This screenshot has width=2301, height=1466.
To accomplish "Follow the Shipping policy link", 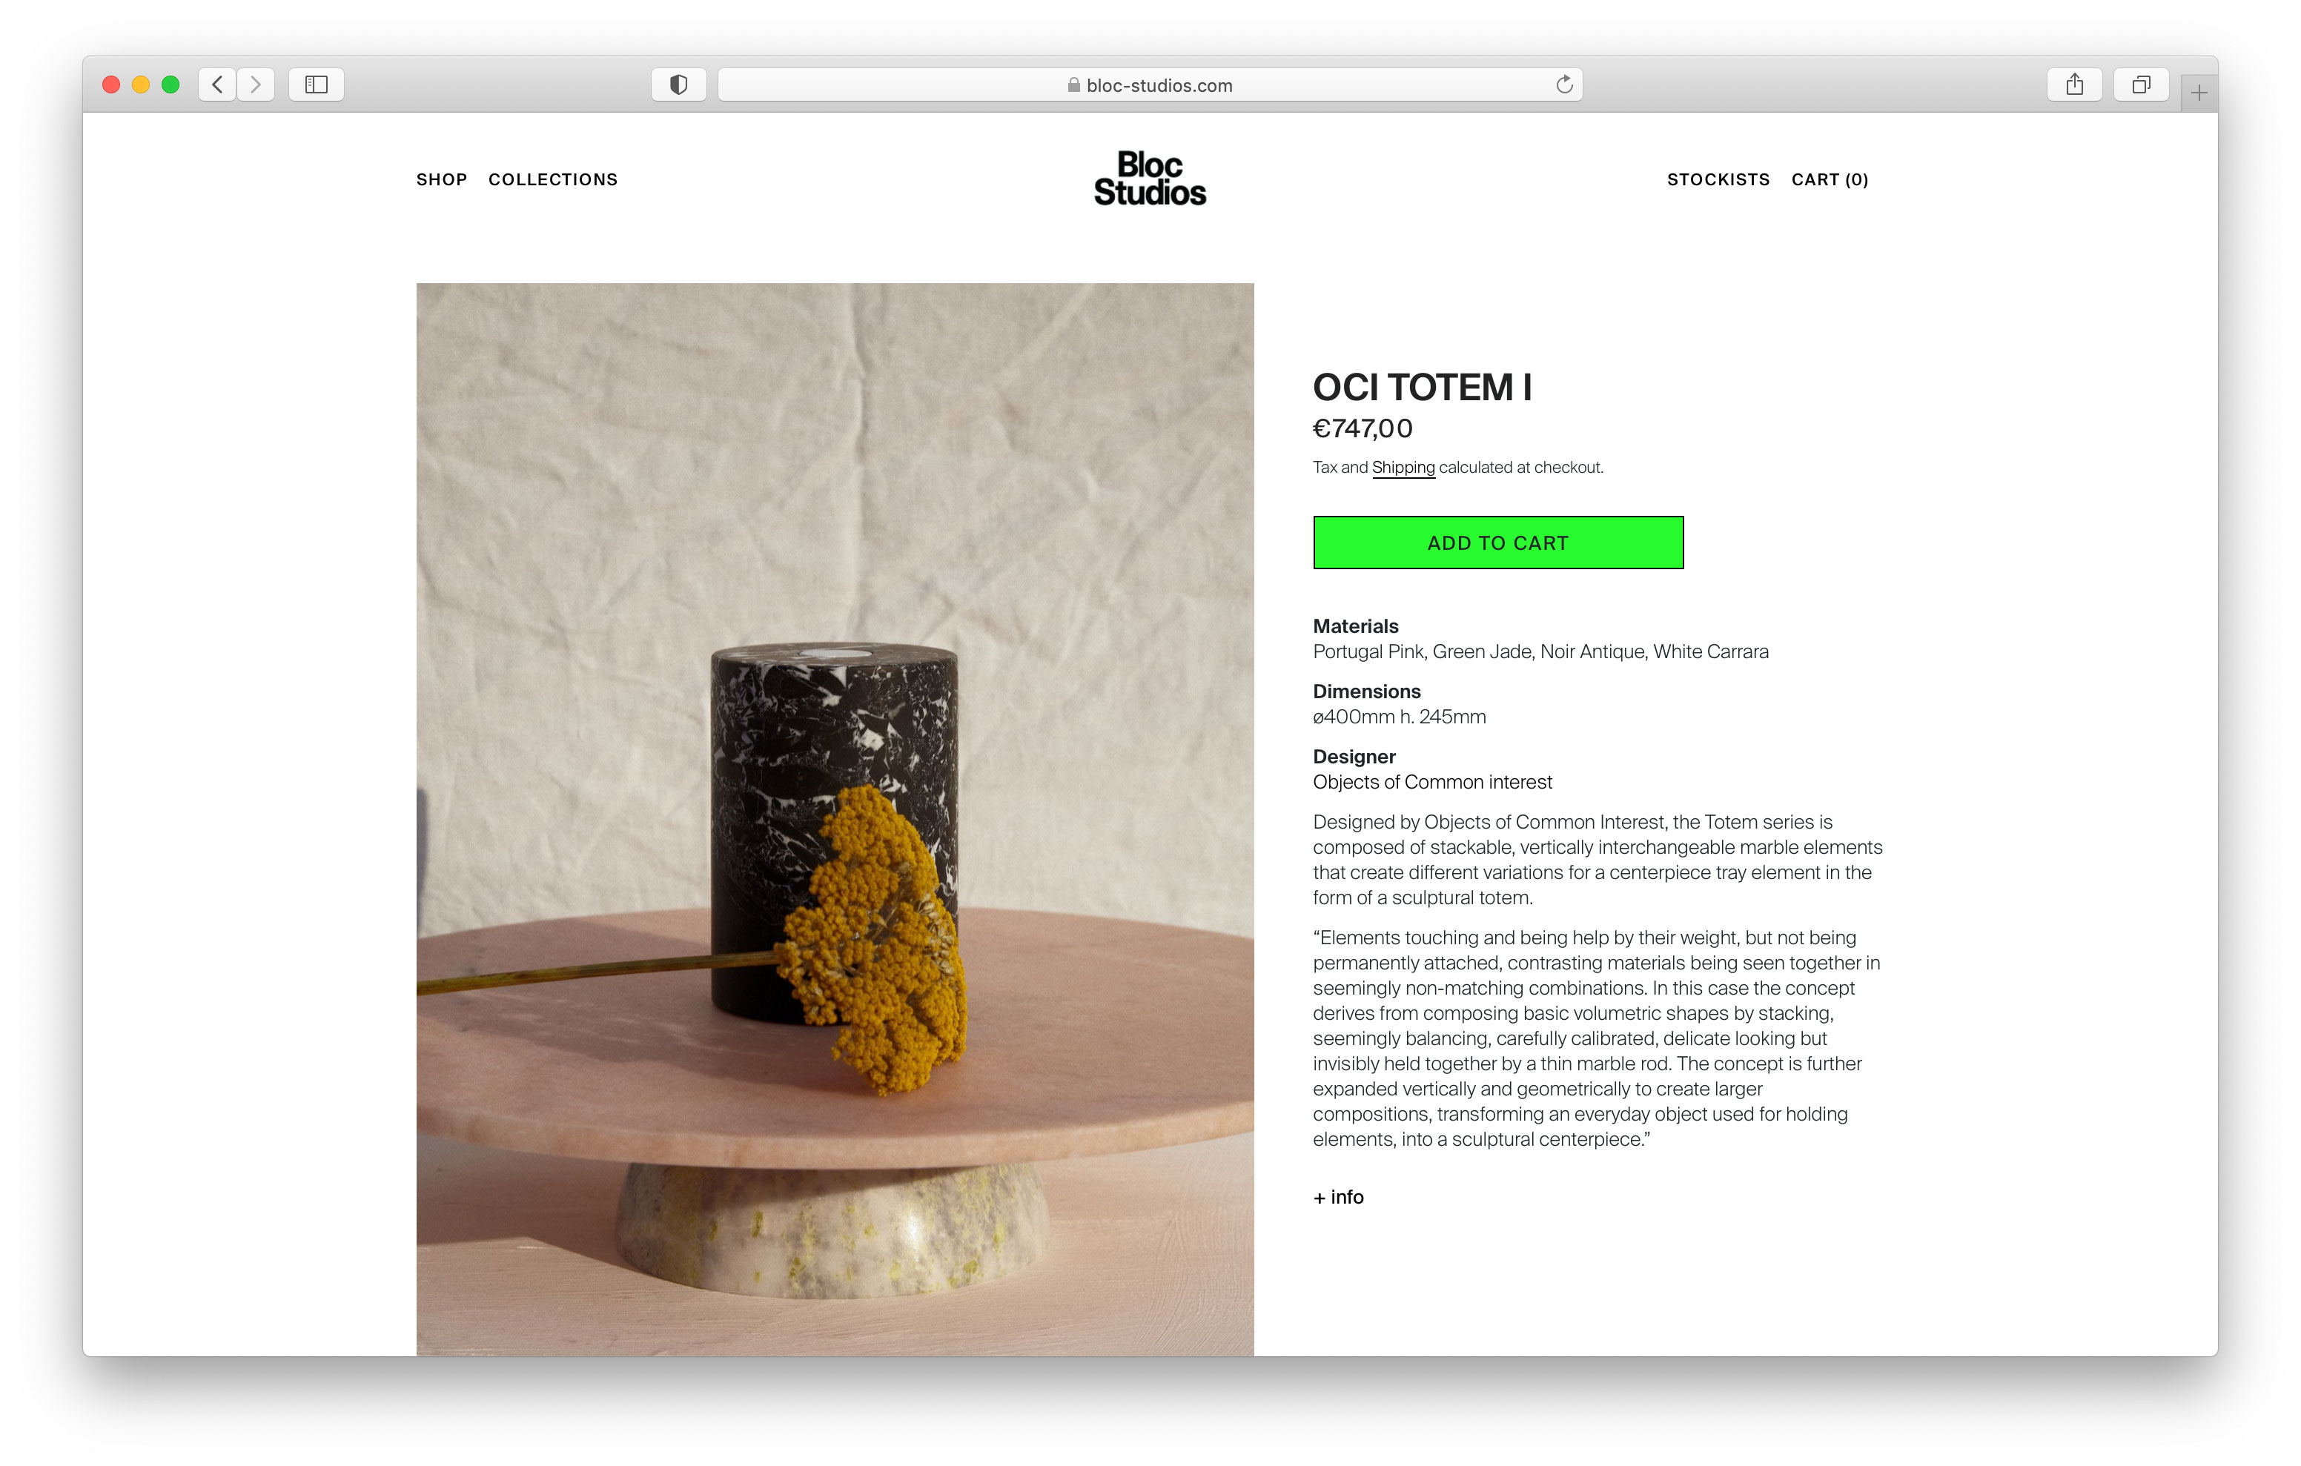I will [1403, 468].
